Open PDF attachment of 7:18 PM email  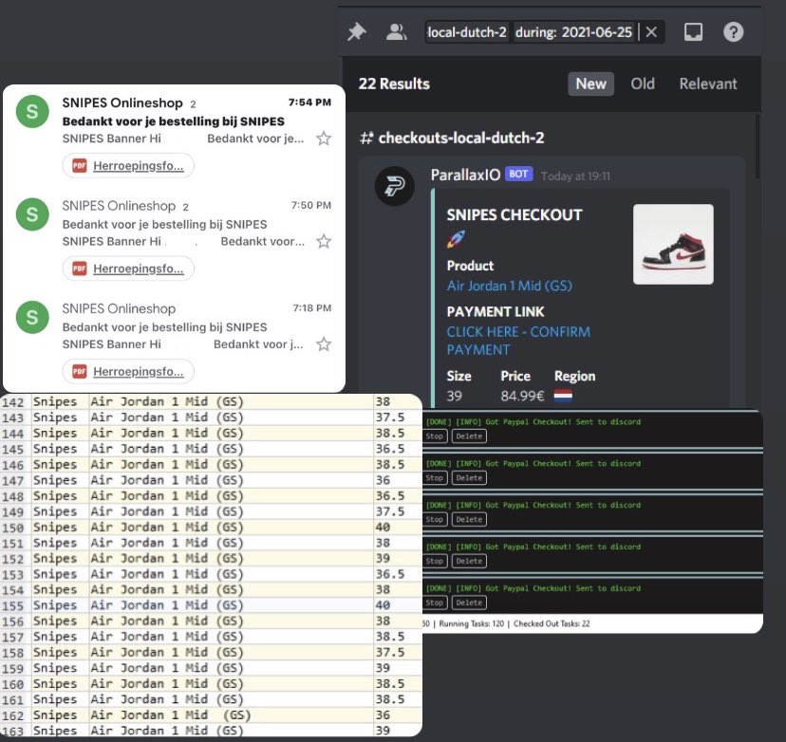128,371
